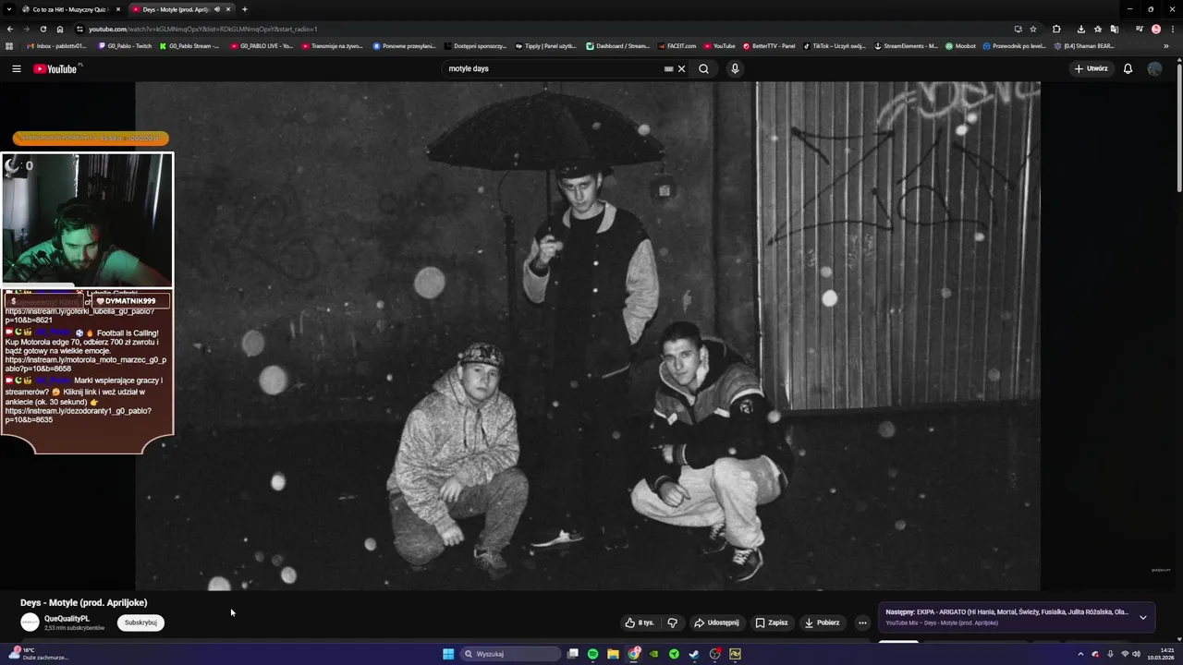Screen dimensions: 1183x665
Task: Click the Windows taskbar 'Wyszukaj' search box
Action: tap(511, 654)
